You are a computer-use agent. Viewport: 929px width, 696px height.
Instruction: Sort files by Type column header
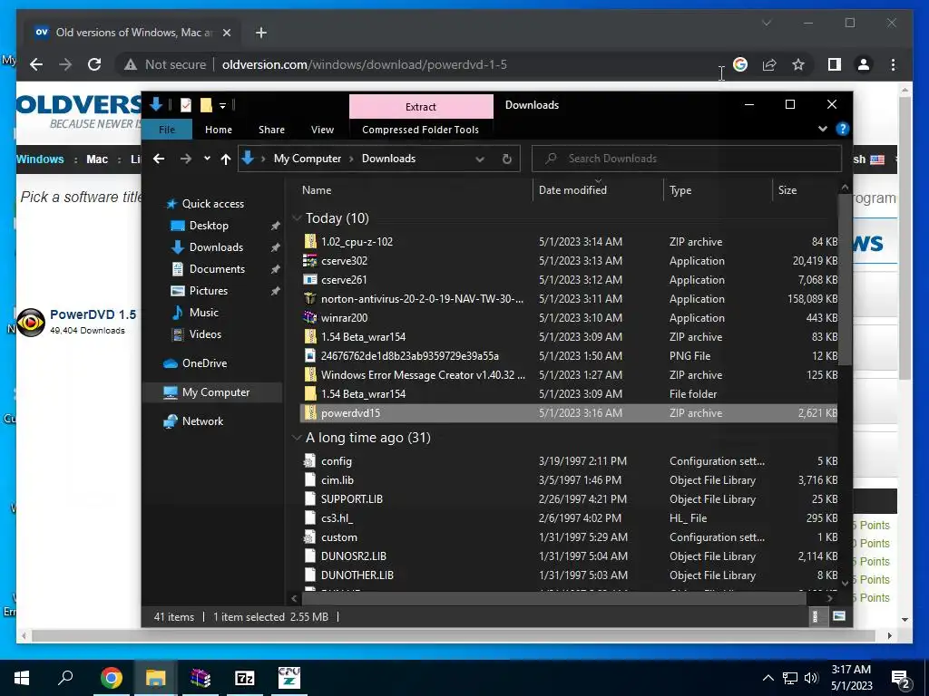718,190
